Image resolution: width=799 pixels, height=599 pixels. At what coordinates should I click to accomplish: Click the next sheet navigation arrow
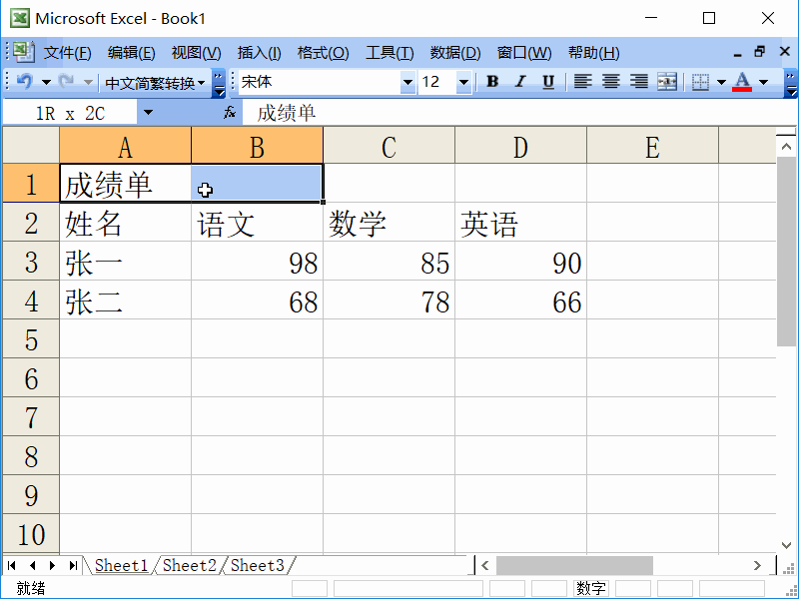[52, 565]
